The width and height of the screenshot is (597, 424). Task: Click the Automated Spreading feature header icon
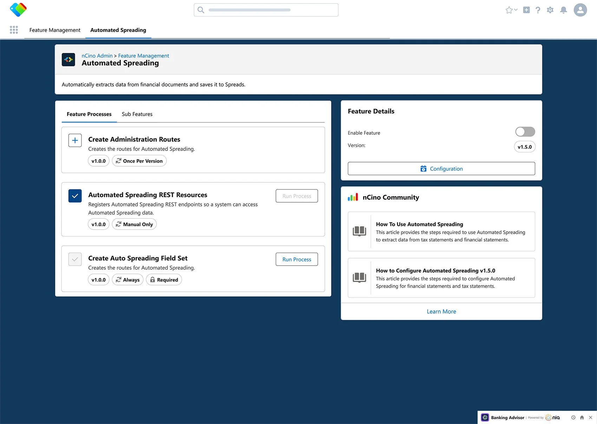[68, 60]
